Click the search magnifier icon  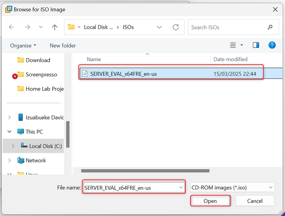[x=270, y=27]
